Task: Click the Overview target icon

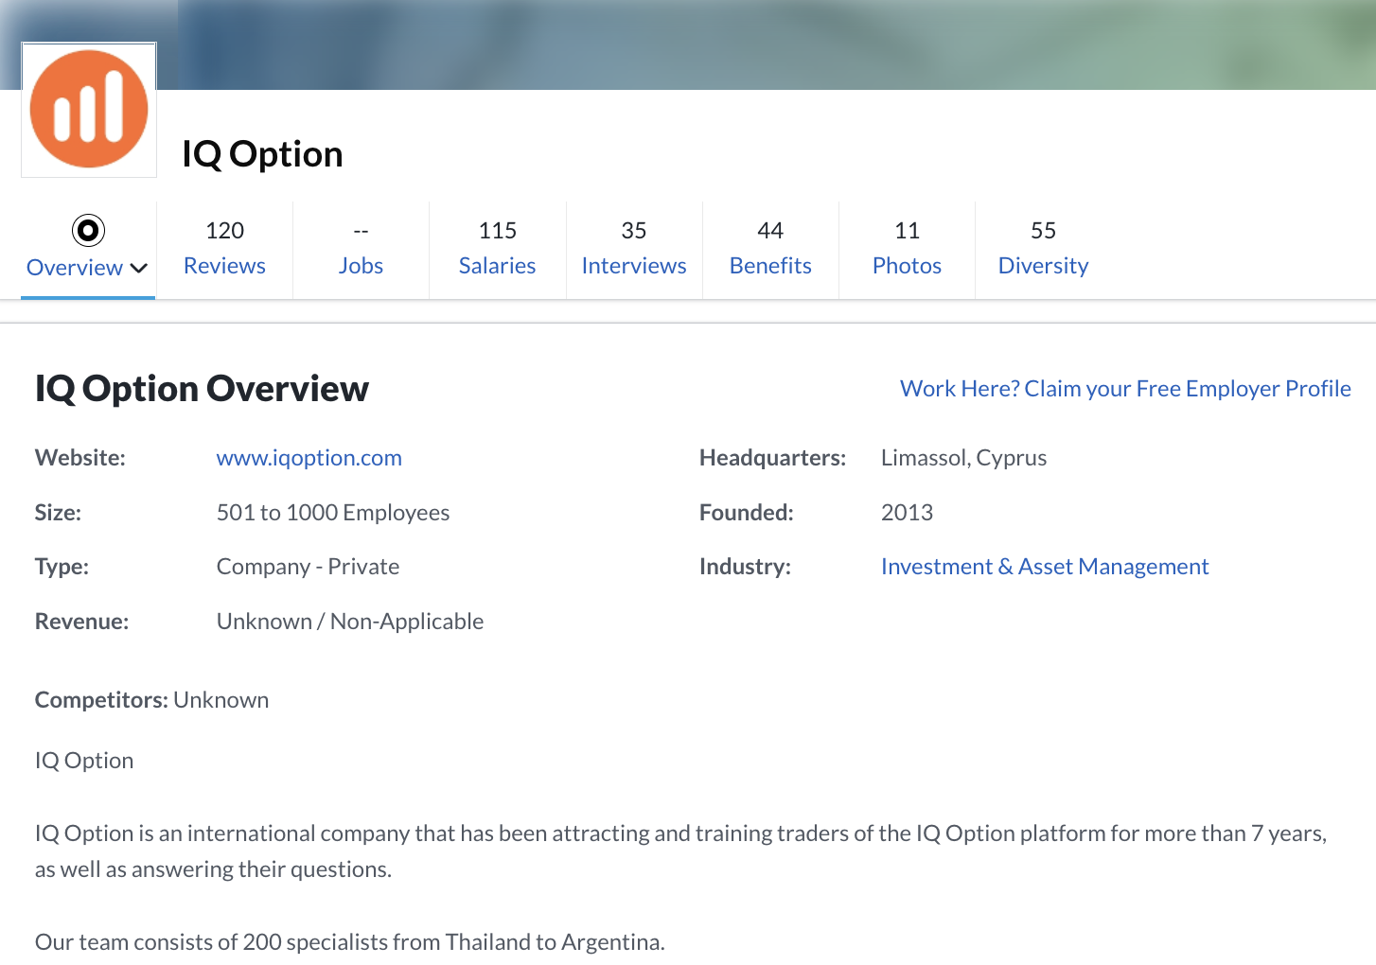Action: tap(88, 230)
